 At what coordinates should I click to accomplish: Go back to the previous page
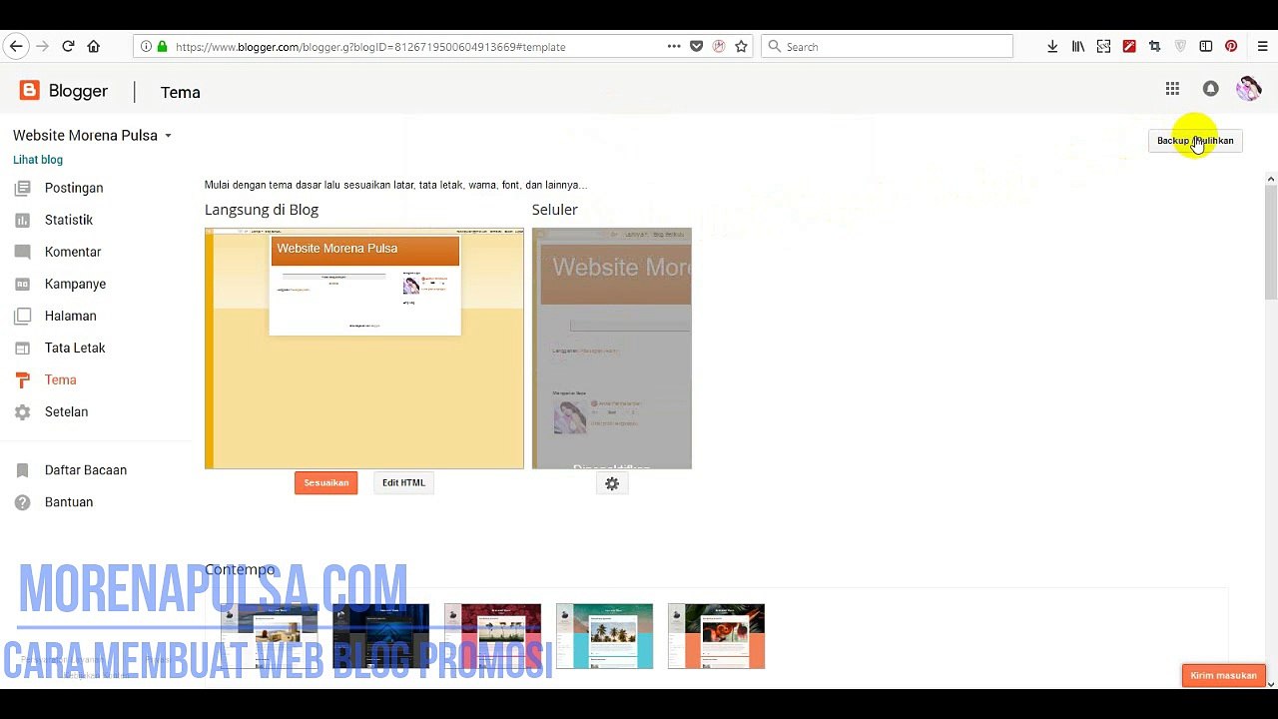(x=15, y=46)
